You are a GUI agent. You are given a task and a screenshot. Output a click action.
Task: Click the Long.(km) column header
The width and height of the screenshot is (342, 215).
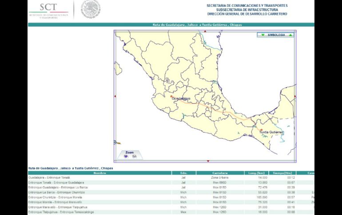[256, 173]
